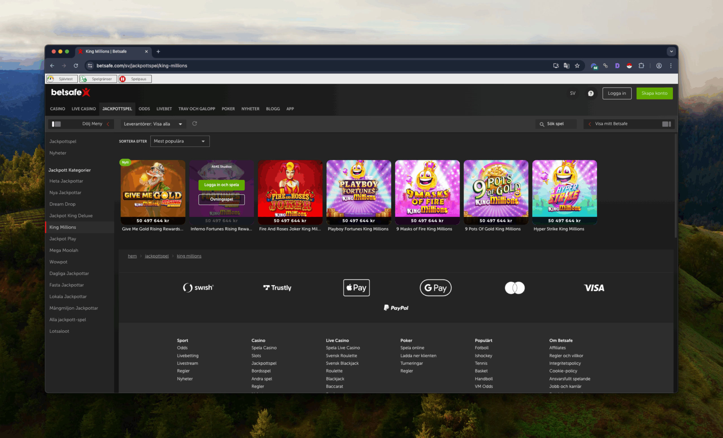This screenshot has width=723, height=438.
Task: Open Svensk Roulette footer link
Action: [x=341, y=355]
